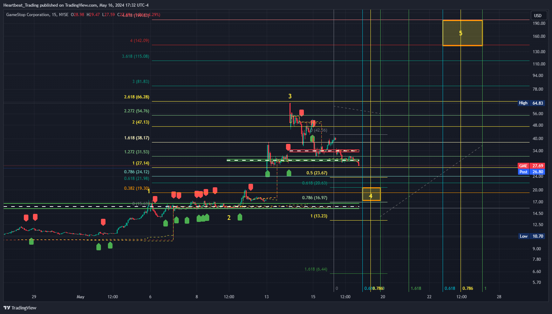
Task: Click the High 64.83 price label
Action: (531, 103)
